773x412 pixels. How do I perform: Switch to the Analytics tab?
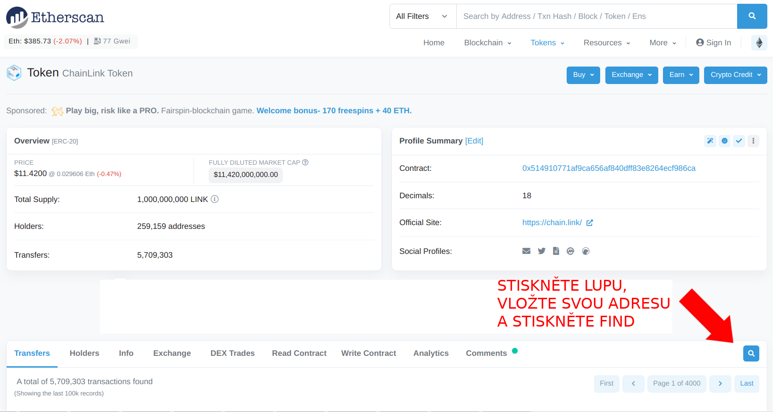[x=431, y=353]
